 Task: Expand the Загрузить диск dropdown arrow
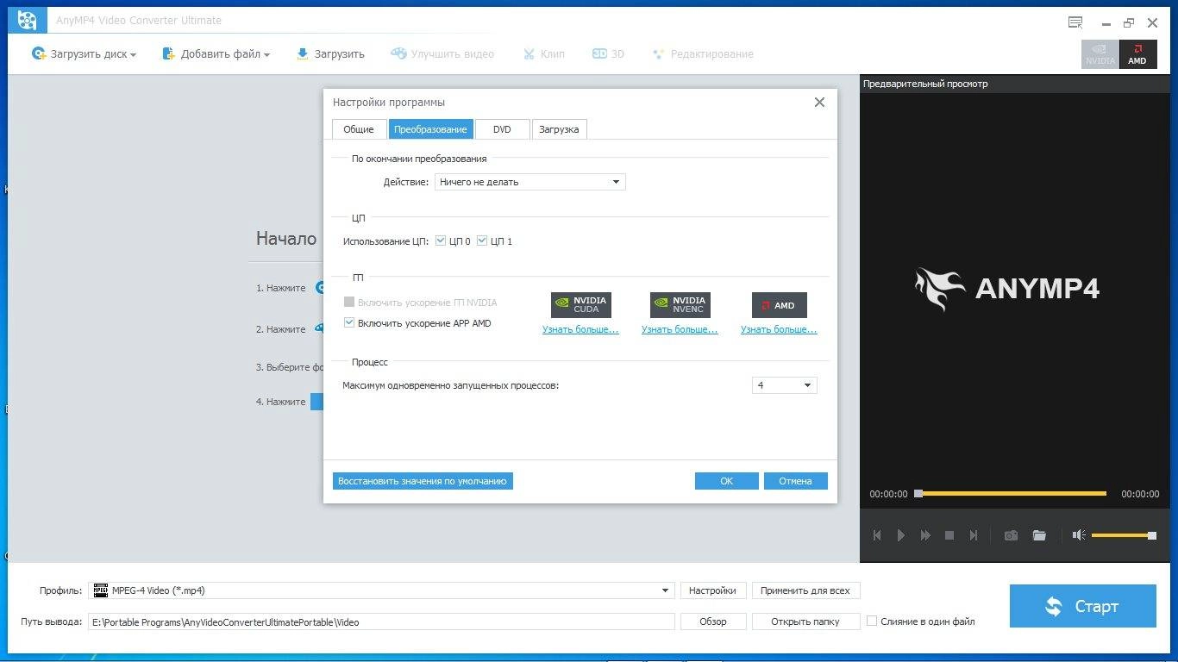[134, 55]
